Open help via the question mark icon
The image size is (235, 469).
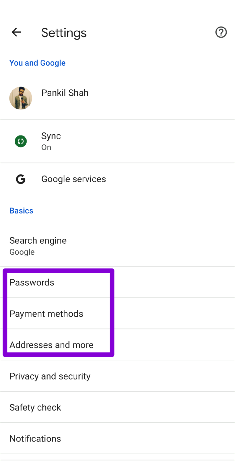point(221,32)
